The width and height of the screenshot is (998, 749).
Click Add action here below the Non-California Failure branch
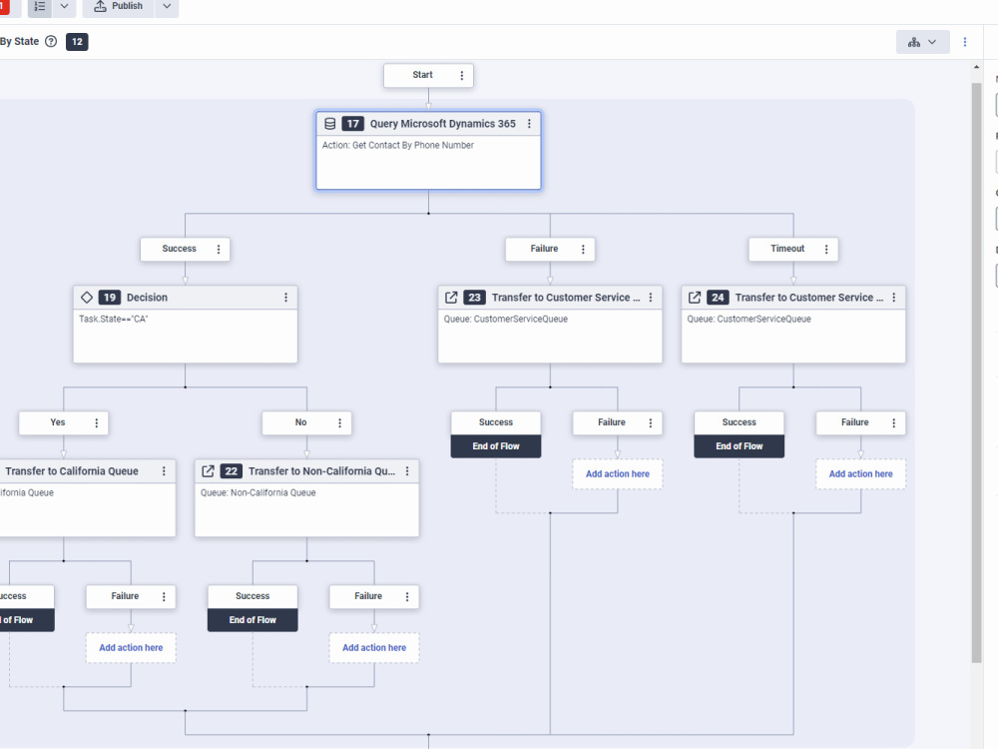click(x=374, y=647)
